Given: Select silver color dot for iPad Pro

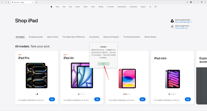Looking at the screenshot, I should click(35, 94).
